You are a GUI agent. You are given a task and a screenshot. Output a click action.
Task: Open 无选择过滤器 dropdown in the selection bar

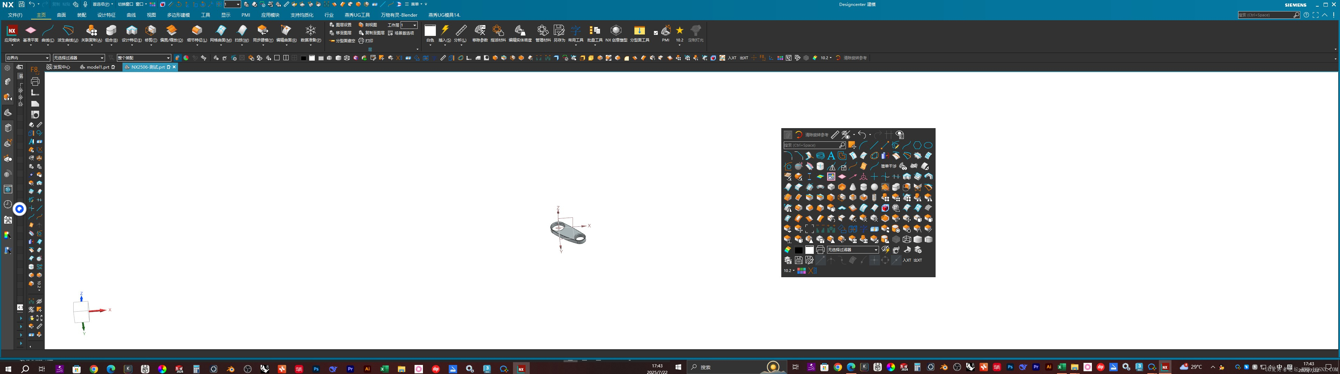click(79, 58)
